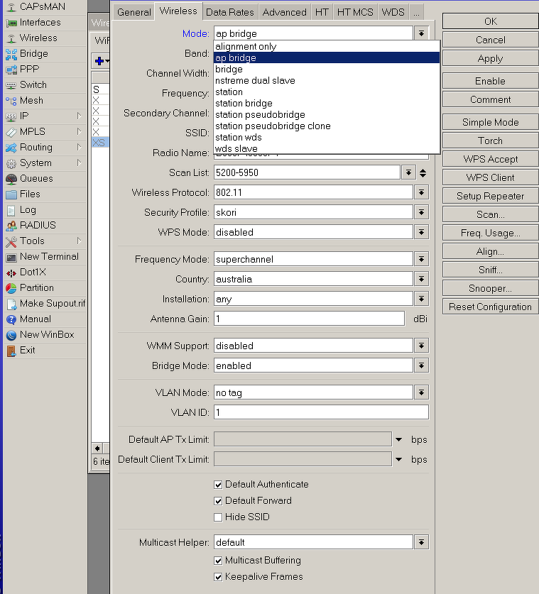
Task: Click the OK button
Action: [491, 21]
